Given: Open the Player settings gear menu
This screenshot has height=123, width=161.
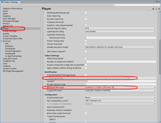Looking at the screenshot, I should coord(159,9).
